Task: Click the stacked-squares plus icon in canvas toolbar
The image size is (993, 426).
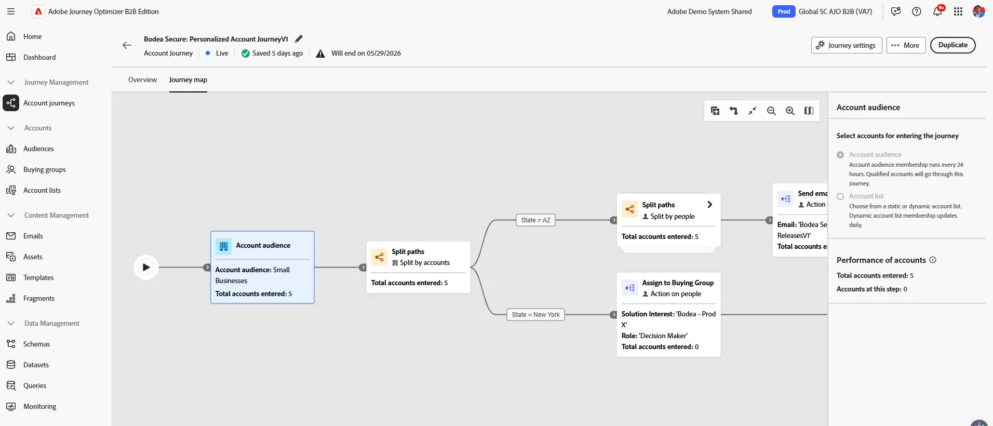Action: tap(715, 111)
